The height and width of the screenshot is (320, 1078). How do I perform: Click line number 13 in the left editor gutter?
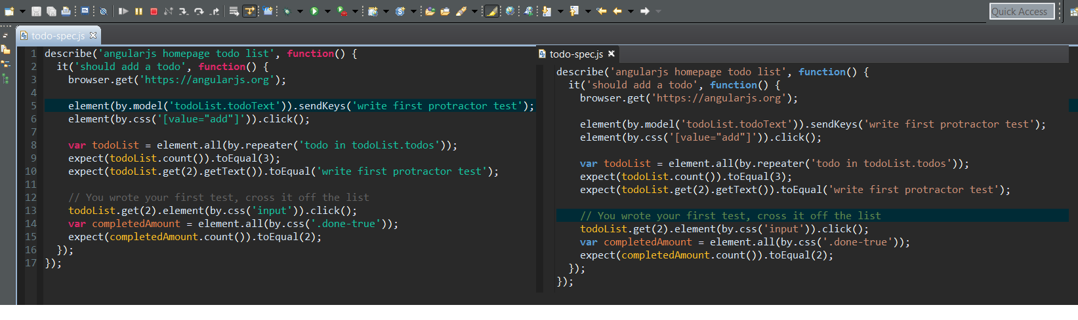point(31,211)
